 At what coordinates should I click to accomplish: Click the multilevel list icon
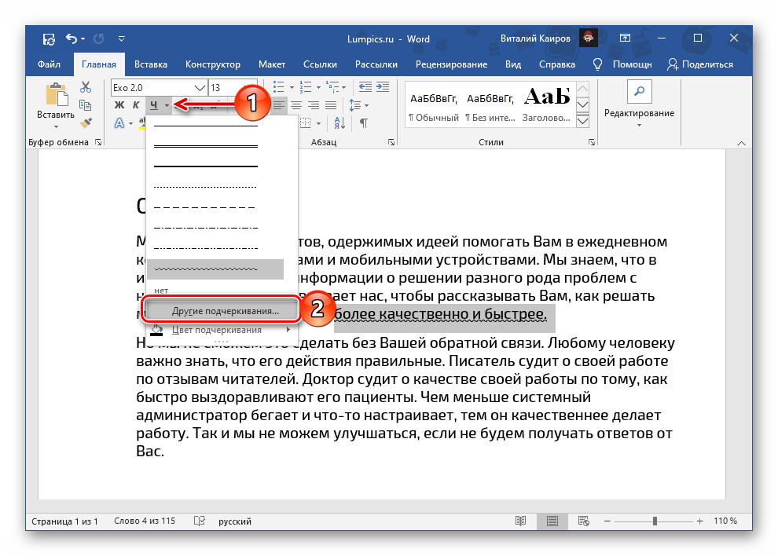point(332,87)
